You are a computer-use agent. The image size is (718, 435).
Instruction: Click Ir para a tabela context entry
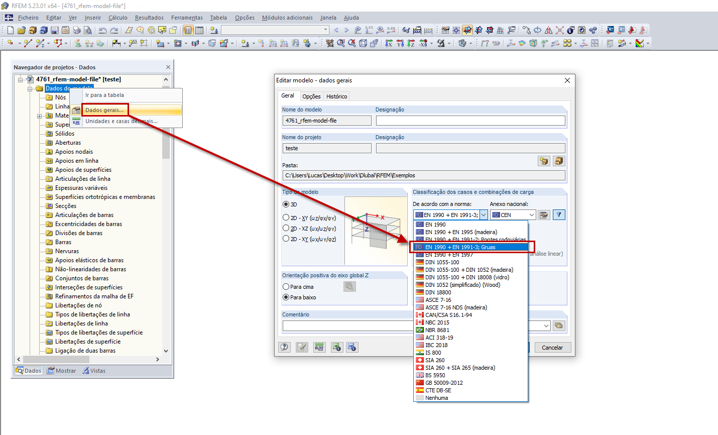click(x=104, y=95)
